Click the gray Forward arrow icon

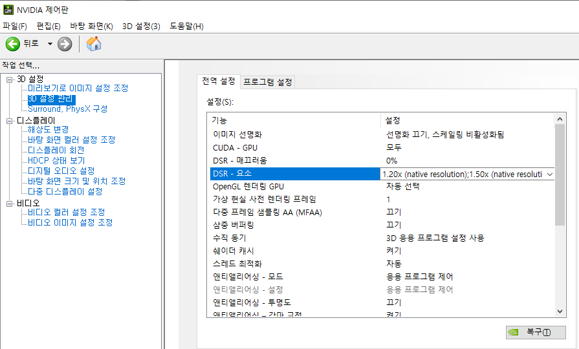point(65,44)
